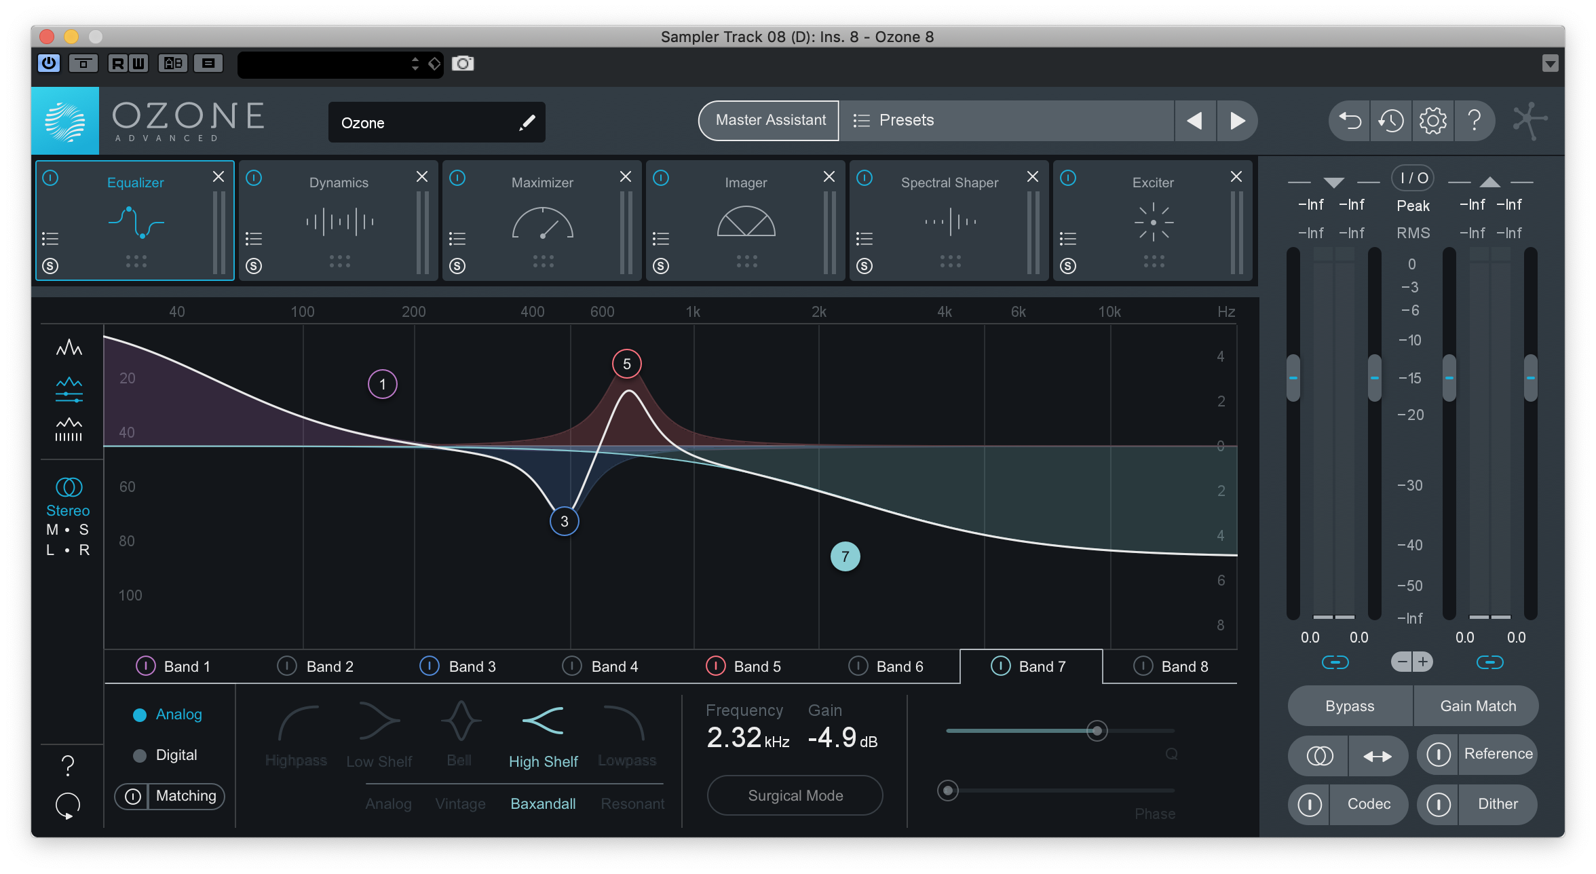
Task: Toggle power on the Imager module
Action: click(661, 178)
